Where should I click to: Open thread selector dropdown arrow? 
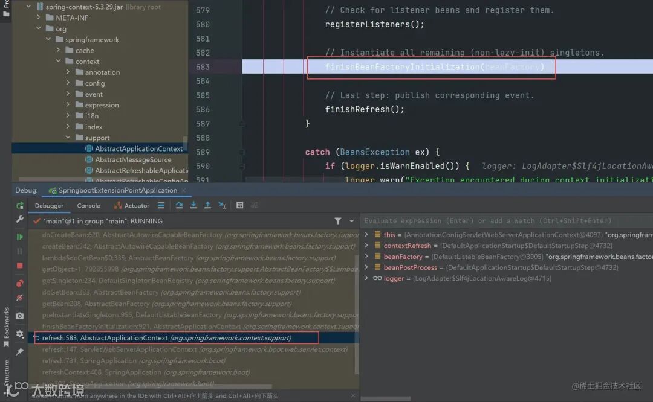[x=351, y=221]
